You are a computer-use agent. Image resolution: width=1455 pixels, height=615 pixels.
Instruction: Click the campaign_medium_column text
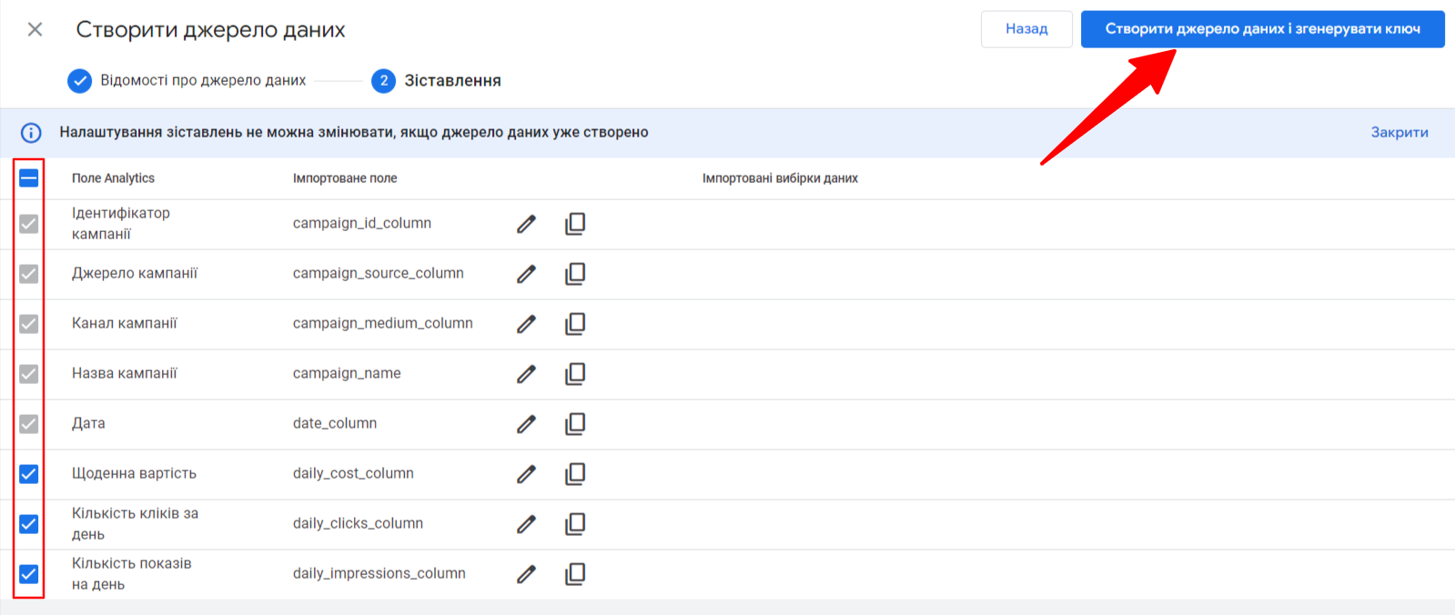pos(383,324)
